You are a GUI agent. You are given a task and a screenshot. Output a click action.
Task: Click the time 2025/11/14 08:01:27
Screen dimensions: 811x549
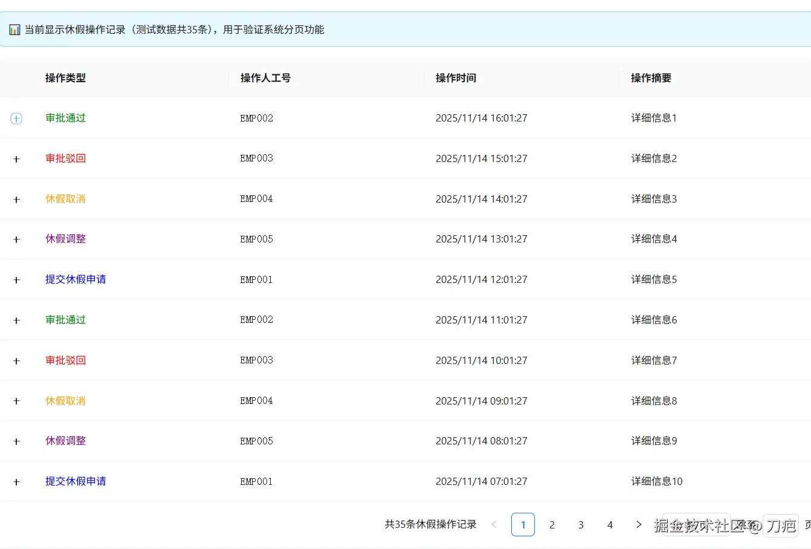click(482, 441)
